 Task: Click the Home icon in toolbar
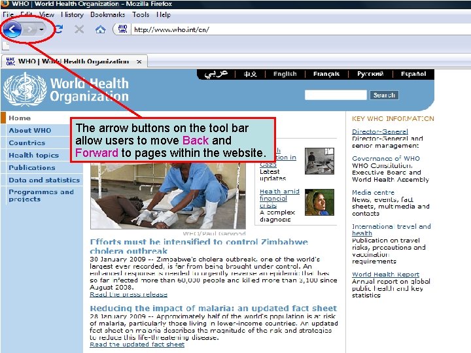pyautogui.click(x=100, y=29)
